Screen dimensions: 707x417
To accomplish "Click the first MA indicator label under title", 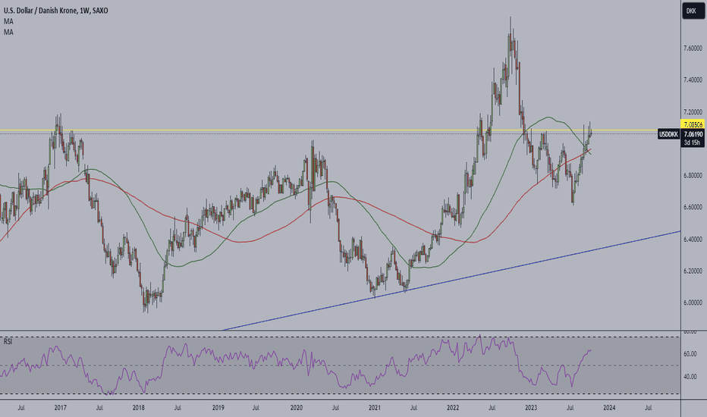I will 8,21.
